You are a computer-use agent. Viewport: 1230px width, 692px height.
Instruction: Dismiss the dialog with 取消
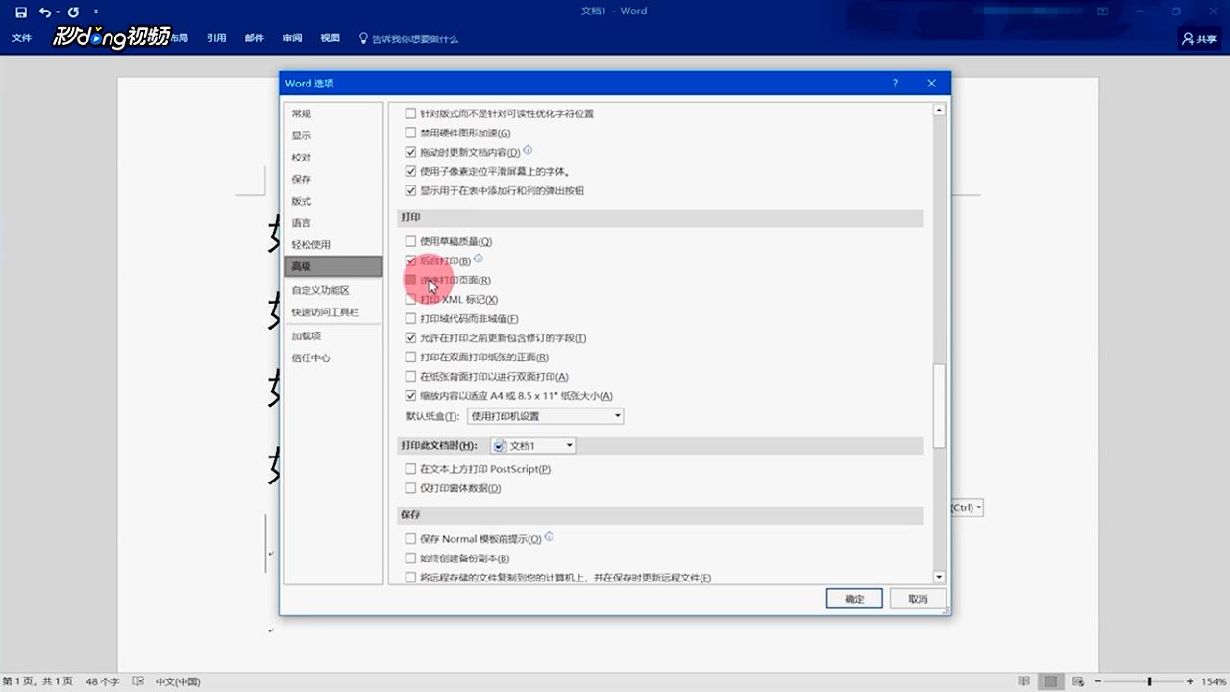tap(917, 598)
